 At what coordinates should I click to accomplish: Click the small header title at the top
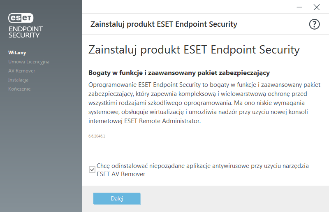164,24
